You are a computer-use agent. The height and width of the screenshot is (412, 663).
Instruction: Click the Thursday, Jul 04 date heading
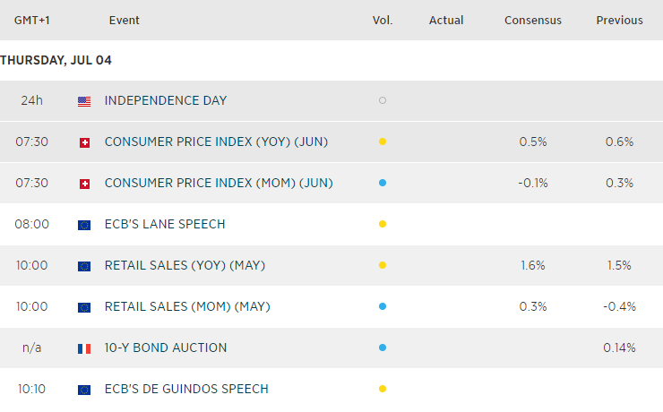[56, 60]
